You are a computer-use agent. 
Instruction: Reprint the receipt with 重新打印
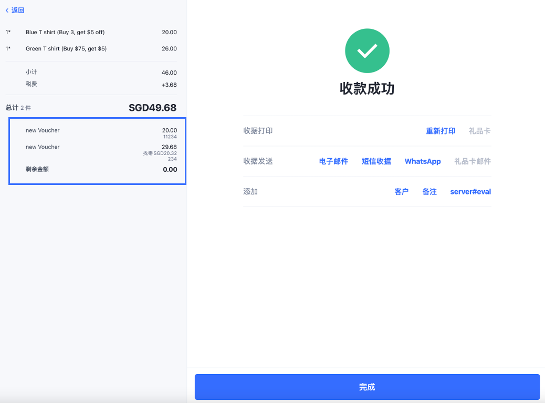point(441,131)
